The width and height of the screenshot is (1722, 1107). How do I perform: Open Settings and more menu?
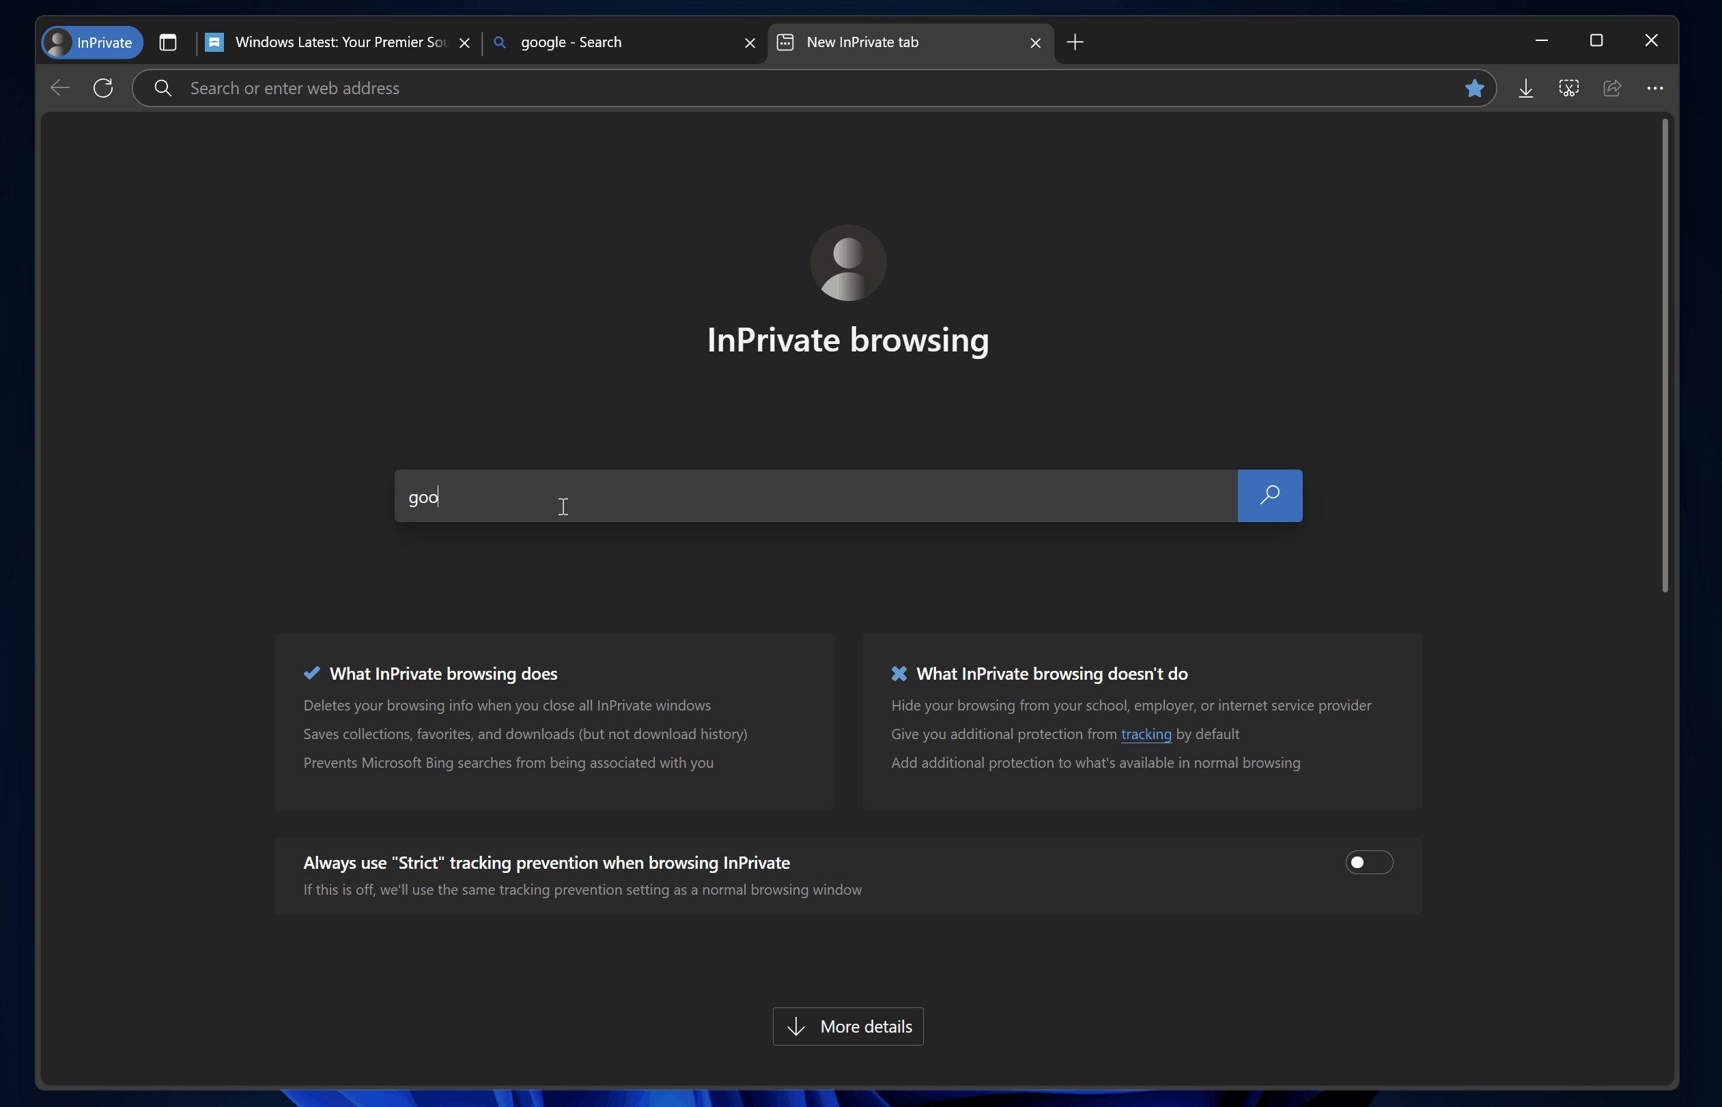click(1655, 87)
